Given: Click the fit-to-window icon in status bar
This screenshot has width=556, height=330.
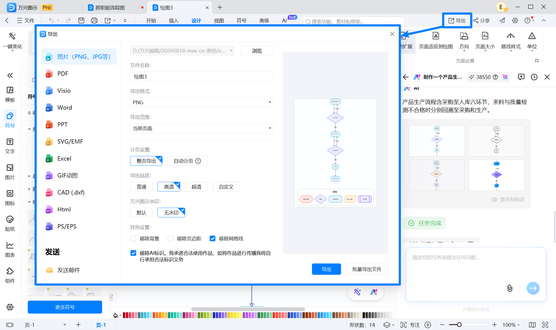Looking at the screenshot, I should (x=545, y=325).
